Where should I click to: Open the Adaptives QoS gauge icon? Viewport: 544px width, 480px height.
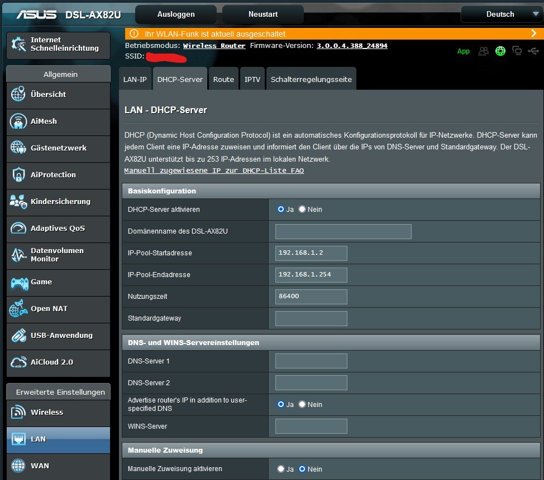pyautogui.click(x=18, y=228)
